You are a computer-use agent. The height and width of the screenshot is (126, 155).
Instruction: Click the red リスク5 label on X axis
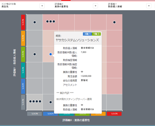114,114
